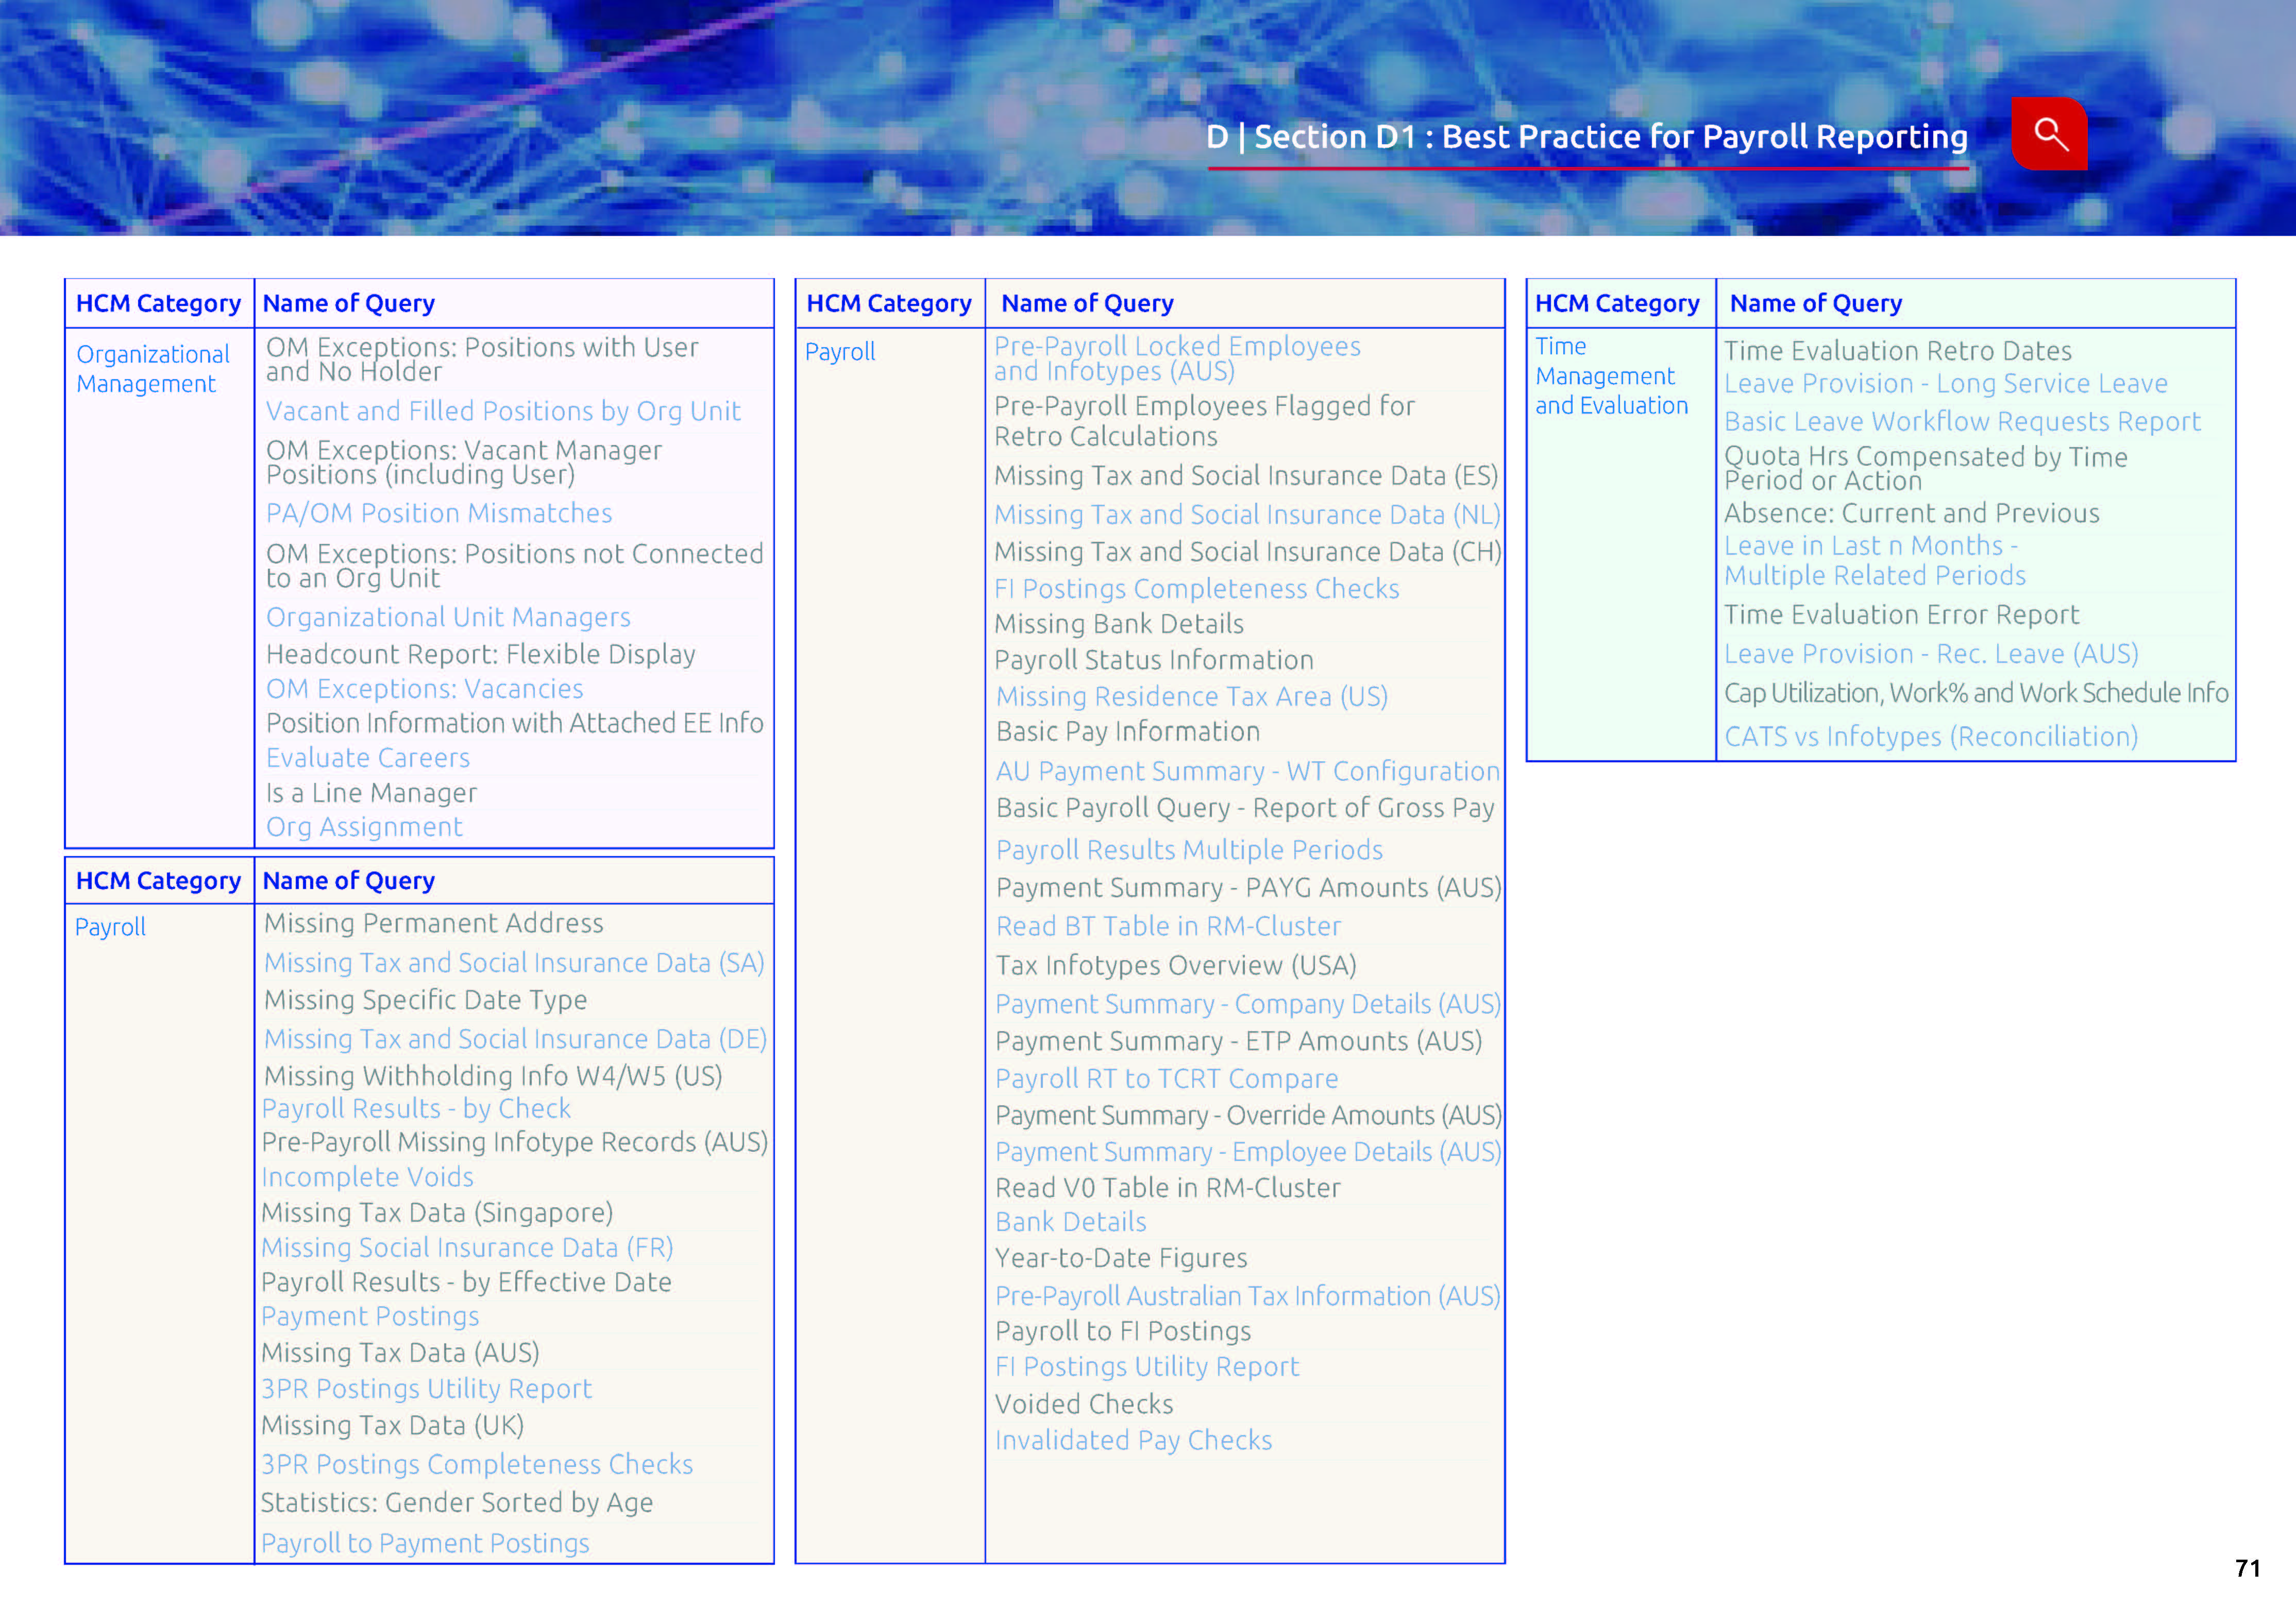
Task: Click 'Payroll Results - by Effective Date'
Action: 466,1281
